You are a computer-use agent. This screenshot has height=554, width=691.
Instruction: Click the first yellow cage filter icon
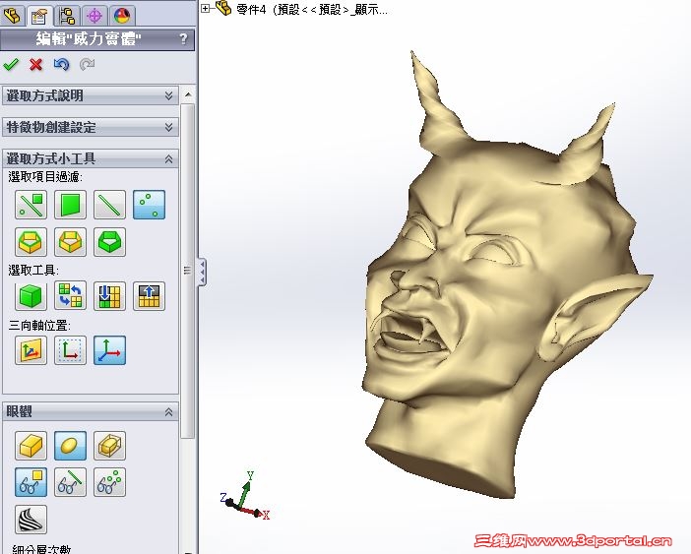pos(31,242)
